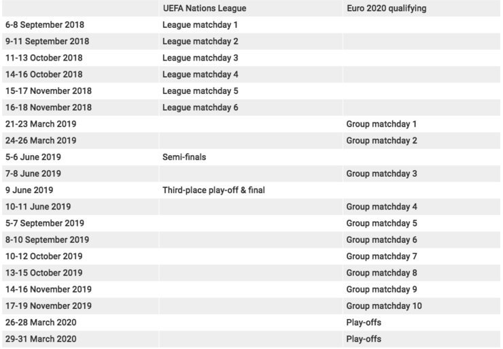The height and width of the screenshot is (349, 503).
Task: Select Play-offs for 26-28 March 2020
Action: pos(364,322)
